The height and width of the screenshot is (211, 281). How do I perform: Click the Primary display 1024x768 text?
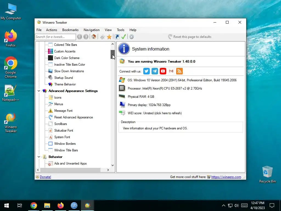point(149,105)
